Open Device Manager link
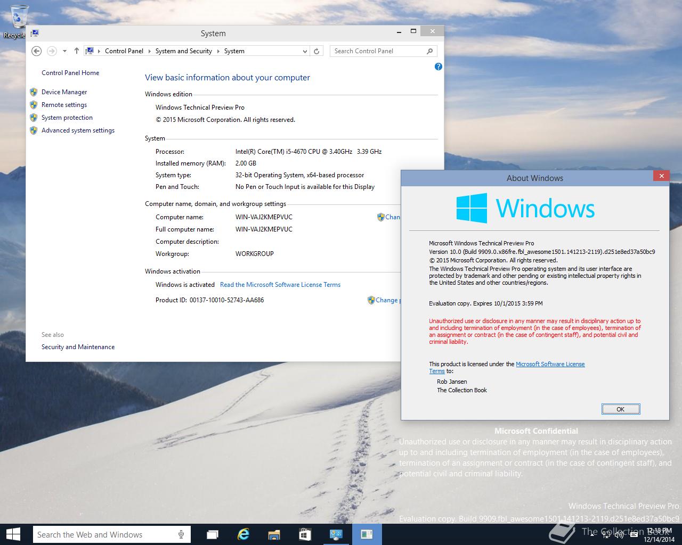The width and height of the screenshot is (682, 545). [64, 92]
